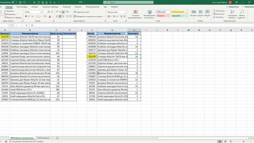Open the filter dropdown on column H Количество header
This screenshot has width=254, height=143.
pyautogui.click(x=140, y=33)
